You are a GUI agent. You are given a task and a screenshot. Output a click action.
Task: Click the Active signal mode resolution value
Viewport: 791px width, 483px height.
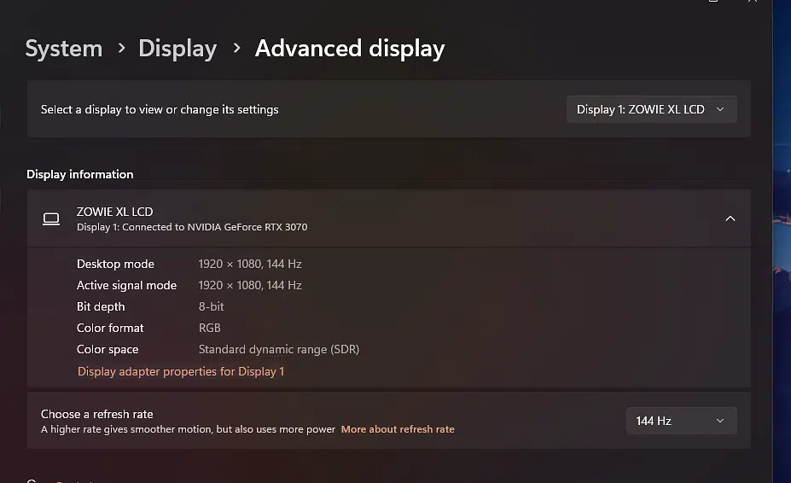coord(250,285)
